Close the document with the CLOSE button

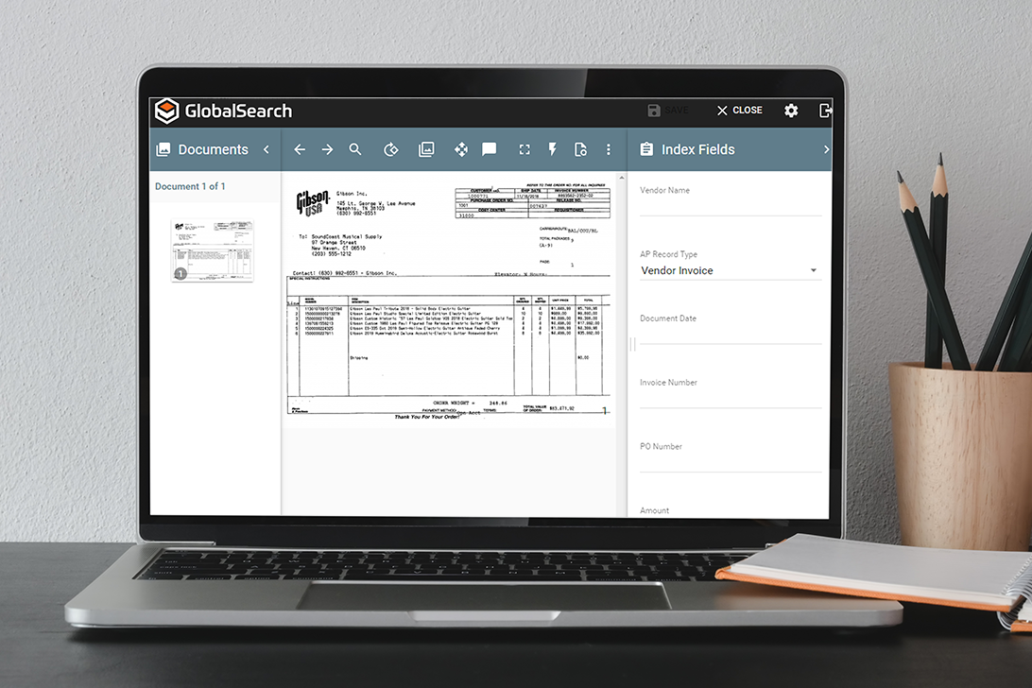coord(738,110)
